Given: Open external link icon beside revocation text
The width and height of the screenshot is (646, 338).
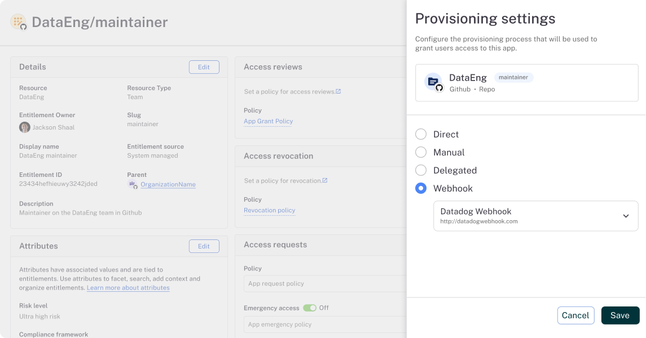Looking at the screenshot, I should pyautogui.click(x=324, y=181).
